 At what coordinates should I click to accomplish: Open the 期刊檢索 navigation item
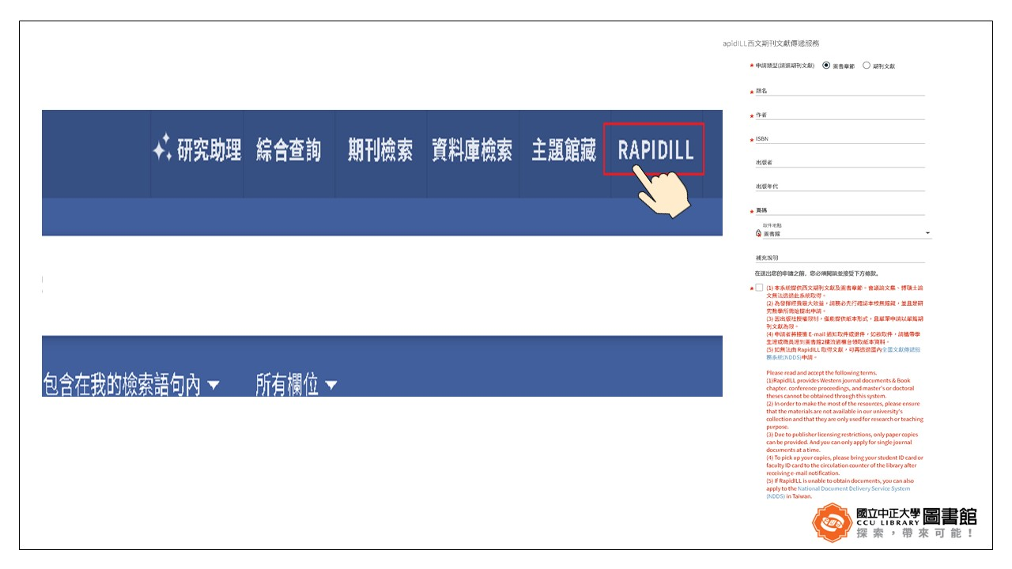click(x=380, y=149)
